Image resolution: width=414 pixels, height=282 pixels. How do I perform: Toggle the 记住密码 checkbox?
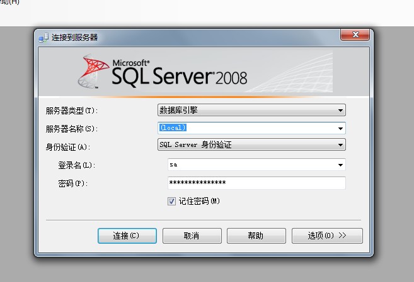pyautogui.click(x=171, y=201)
